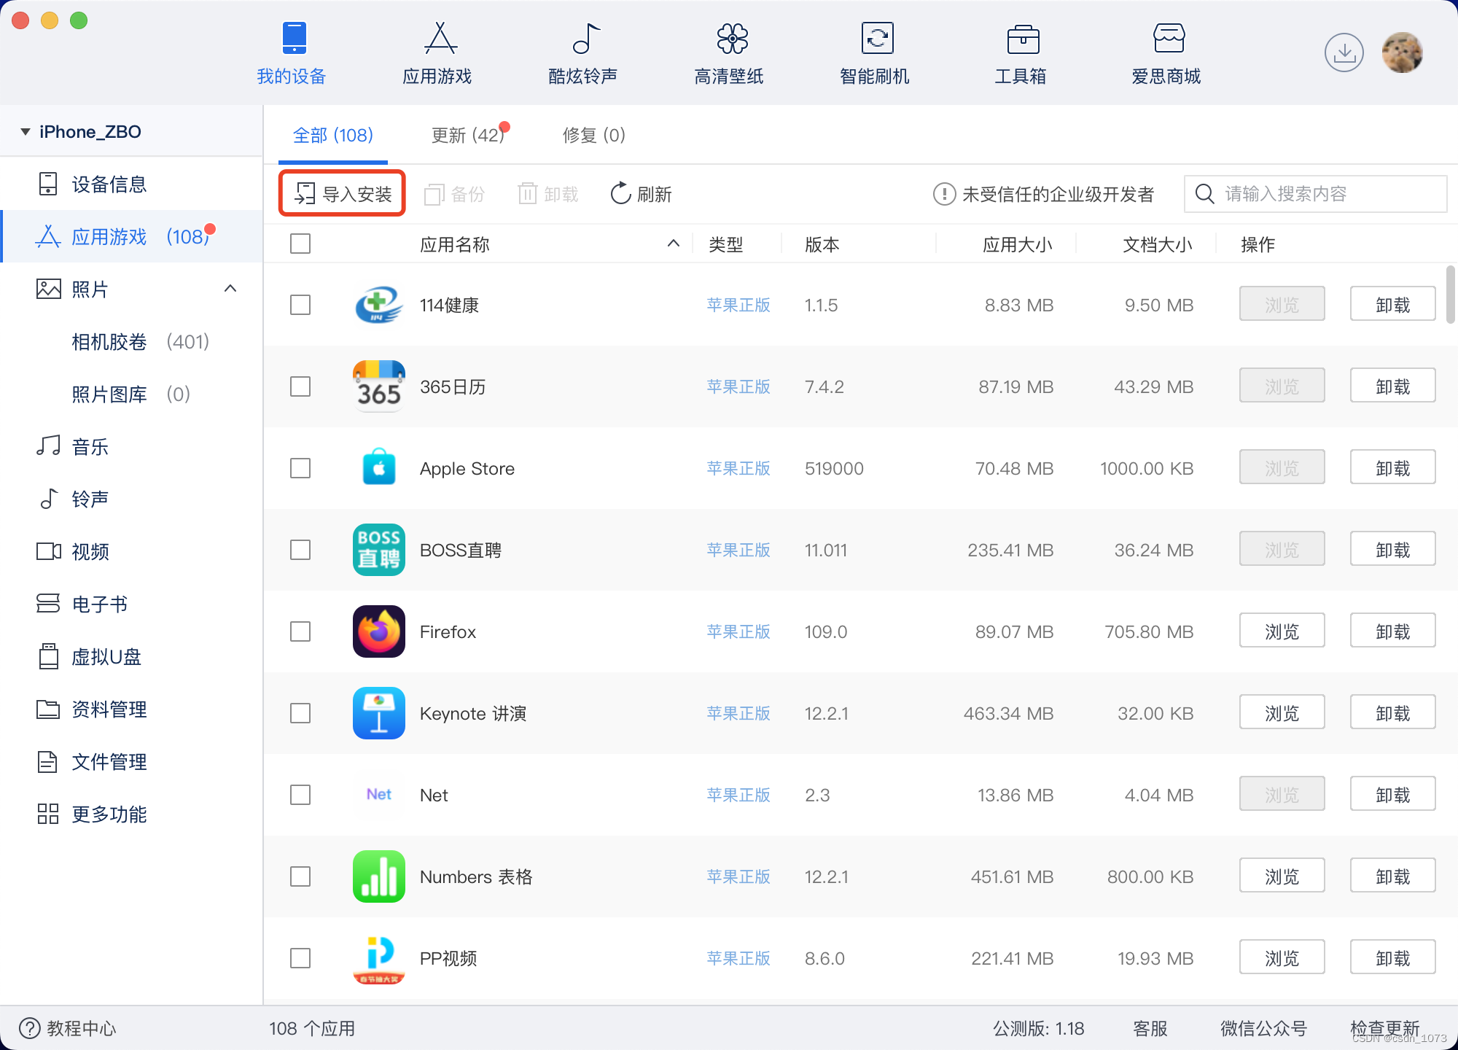The height and width of the screenshot is (1050, 1458).
Task: Click 未受信任的企业级开发者 notice
Action: point(1044,194)
